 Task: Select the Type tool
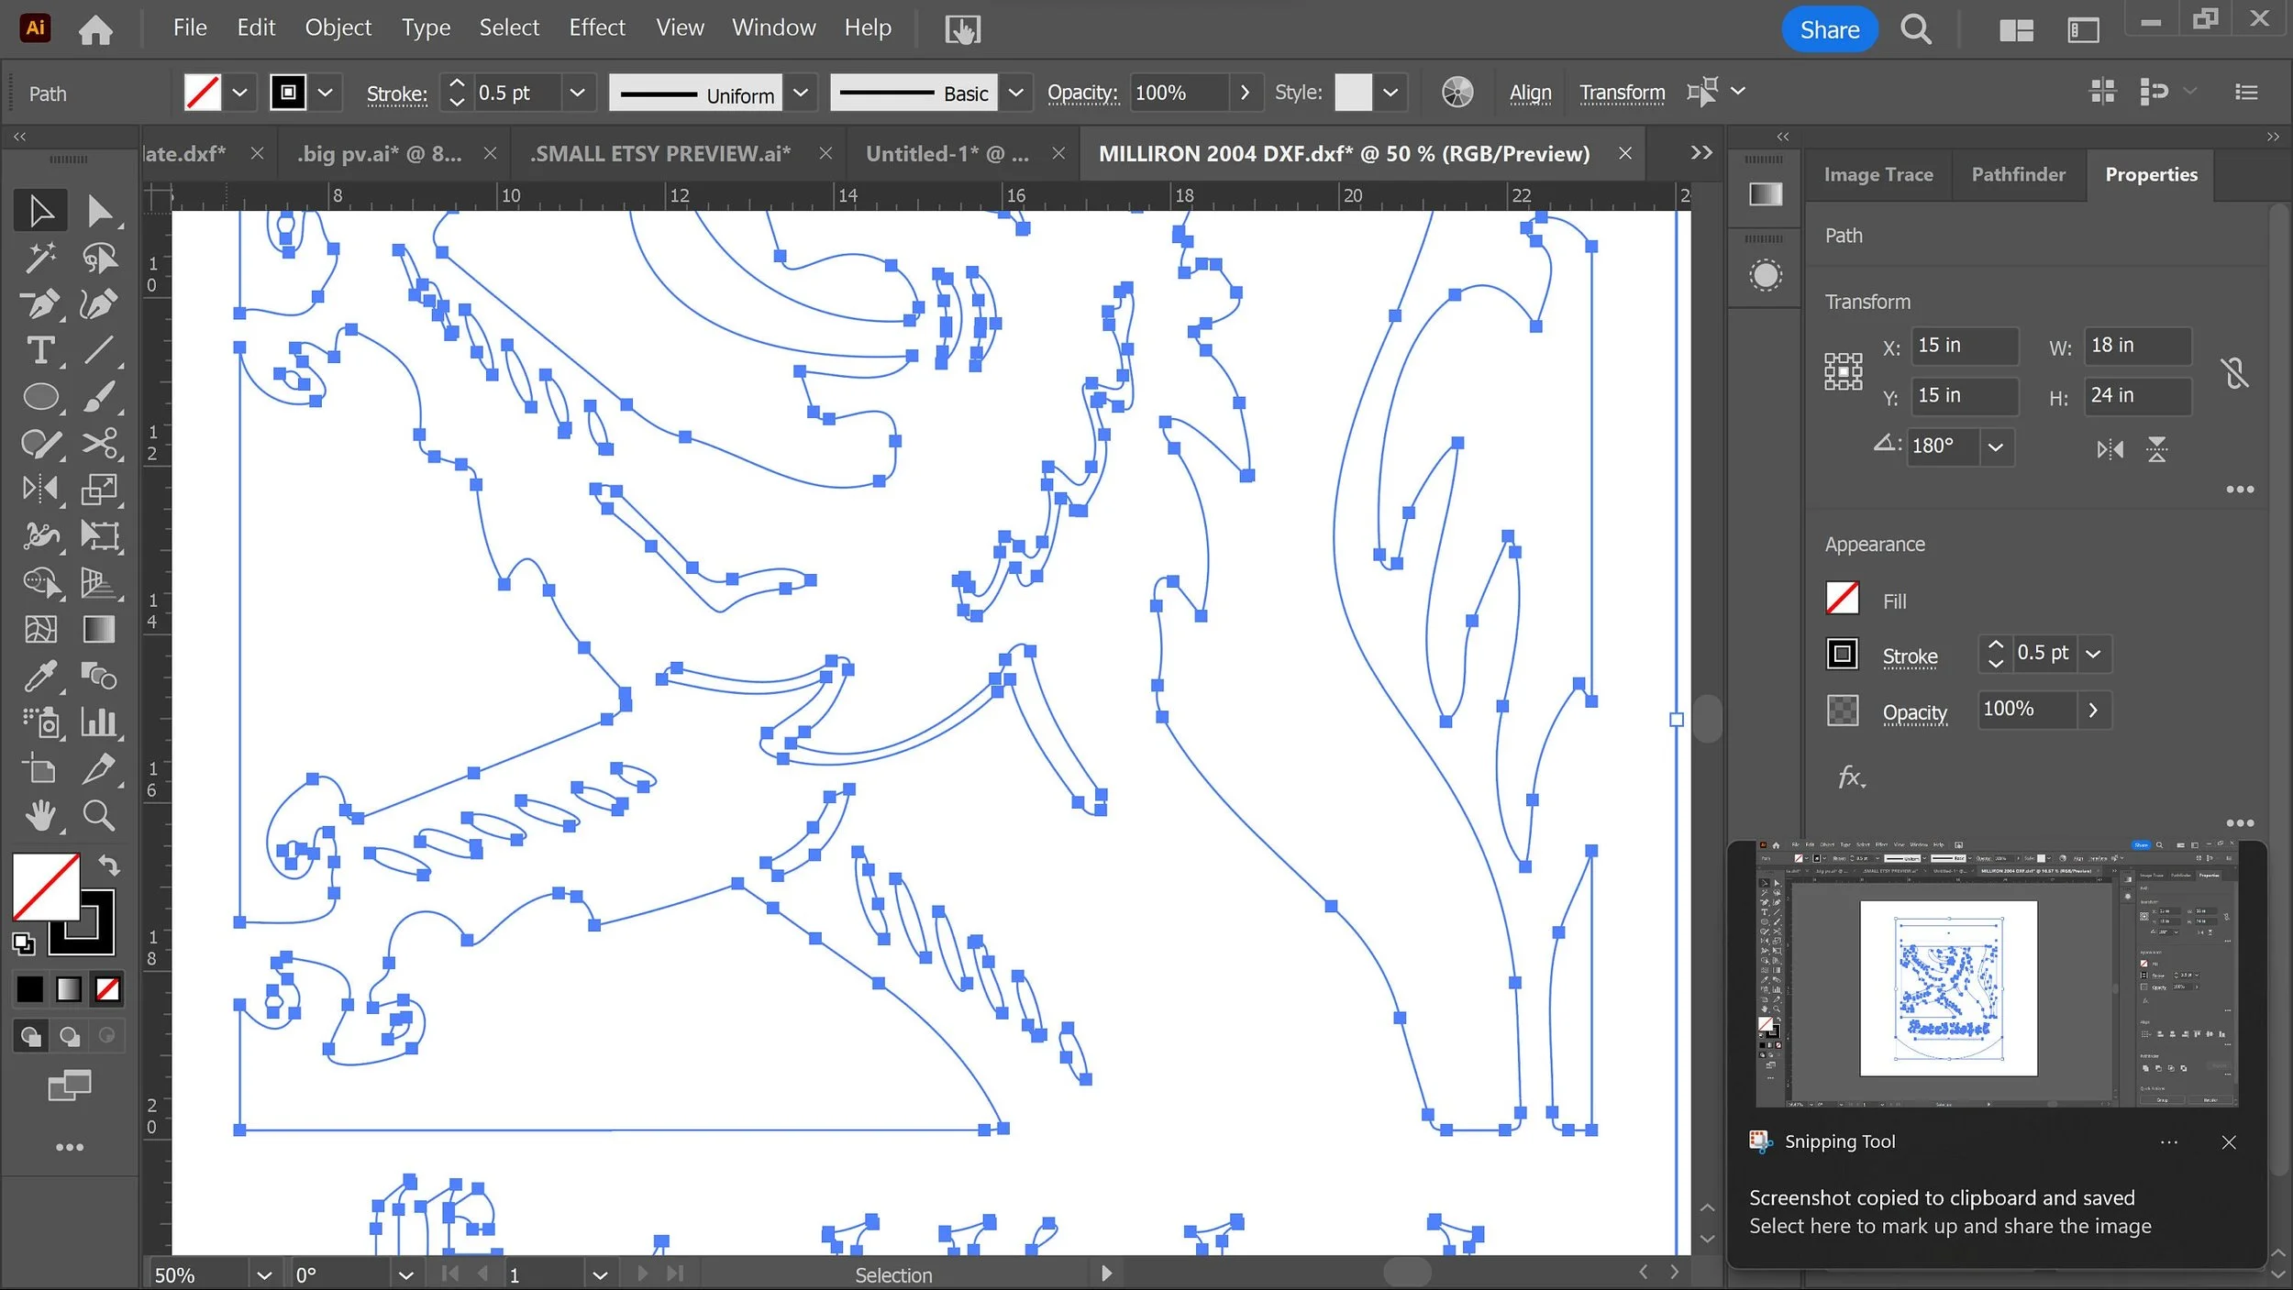(x=39, y=350)
